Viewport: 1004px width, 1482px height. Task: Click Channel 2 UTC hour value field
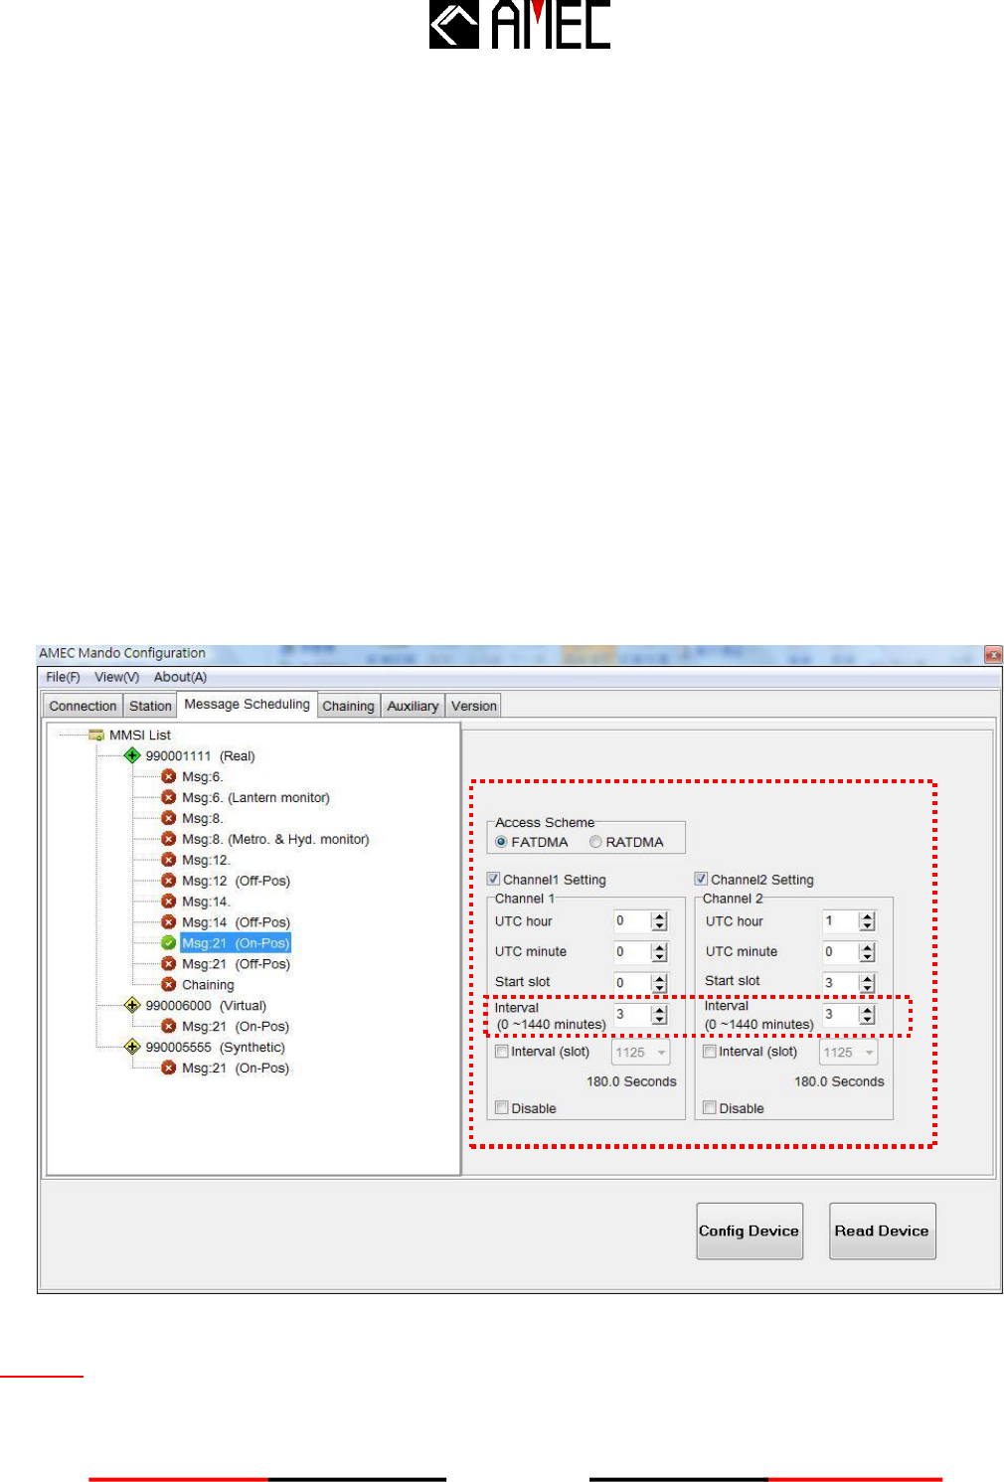point(840,921)
